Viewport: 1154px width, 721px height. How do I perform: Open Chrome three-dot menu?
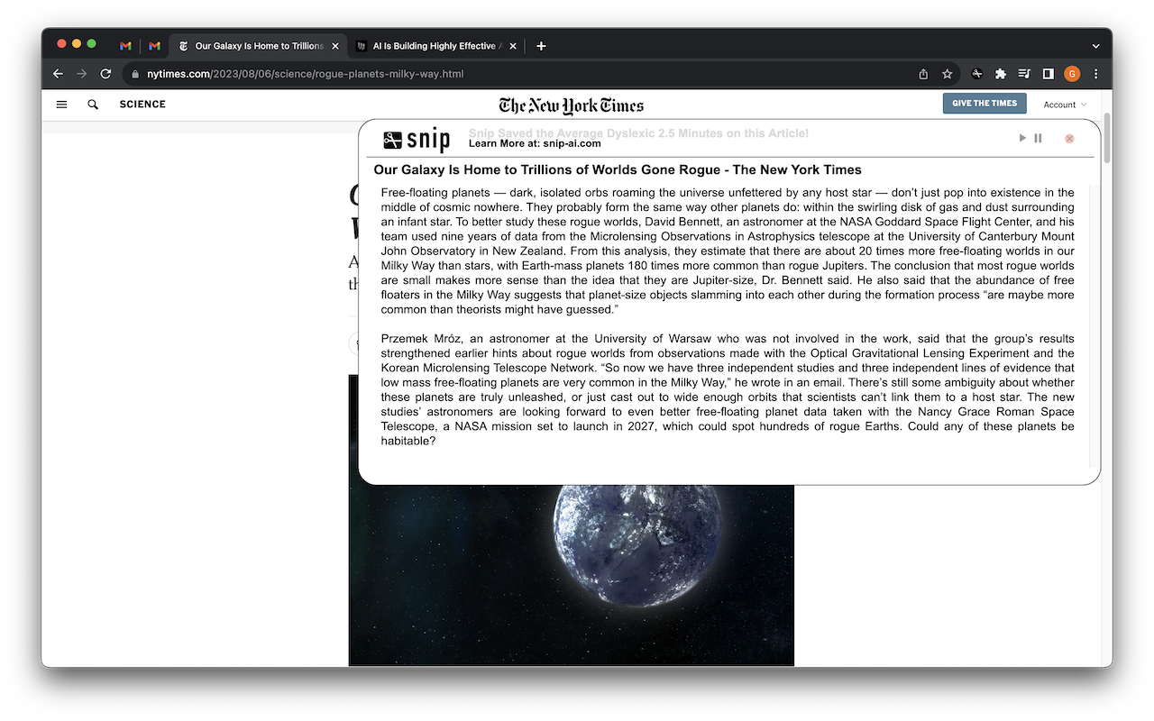point(1095,74)
